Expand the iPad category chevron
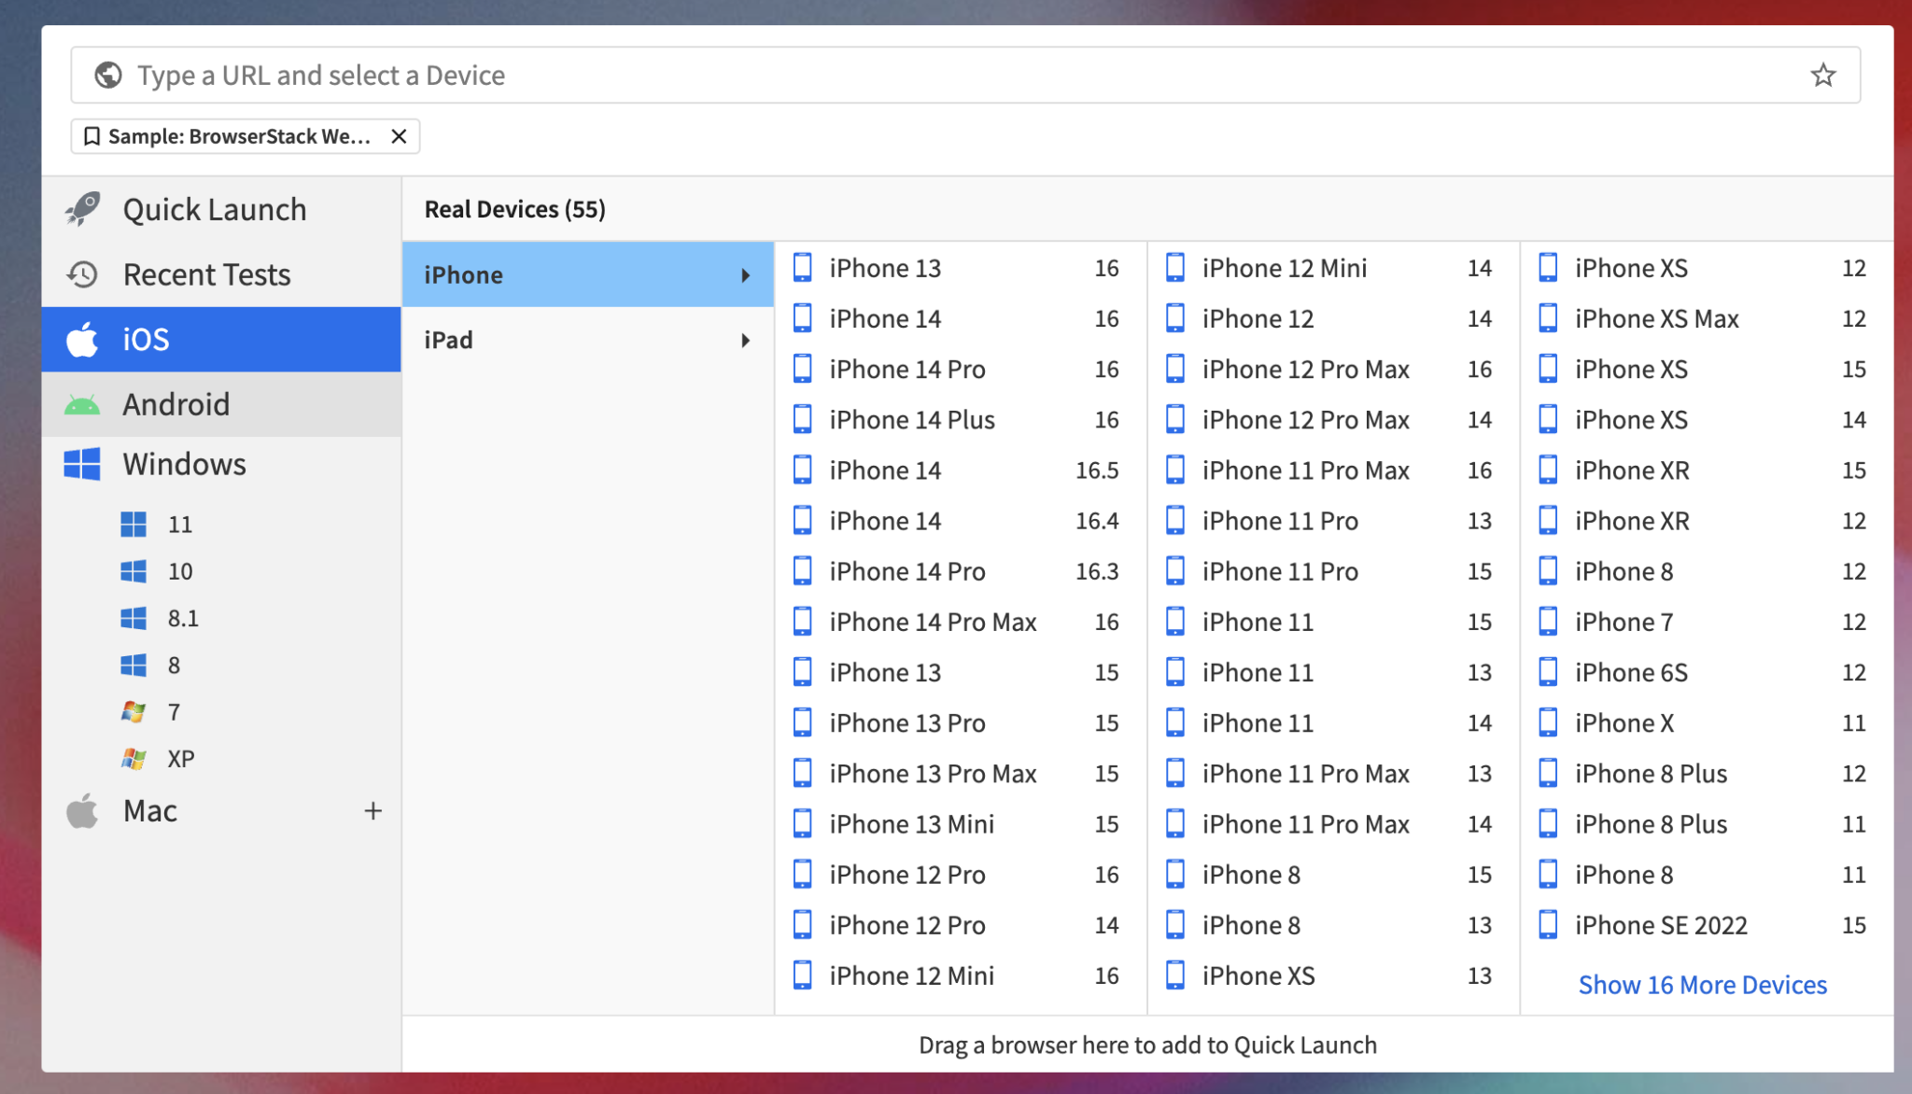 pos(745,340)
